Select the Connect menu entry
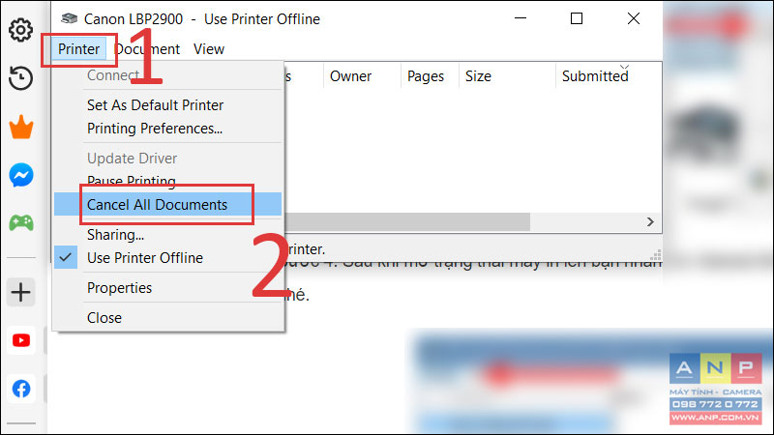 pos(167,75)
